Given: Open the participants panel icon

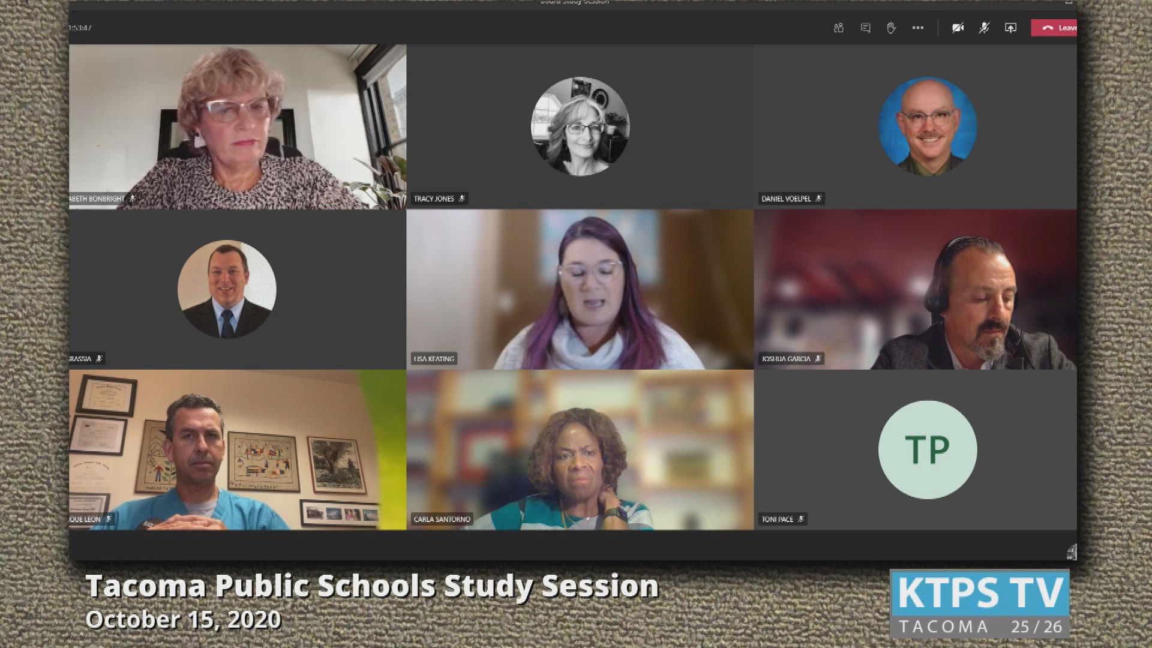Looking at the screenshot, I should tap(838, 28).
